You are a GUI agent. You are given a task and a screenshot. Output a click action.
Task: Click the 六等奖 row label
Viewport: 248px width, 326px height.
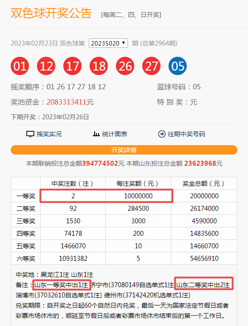(x=26, y=259)
